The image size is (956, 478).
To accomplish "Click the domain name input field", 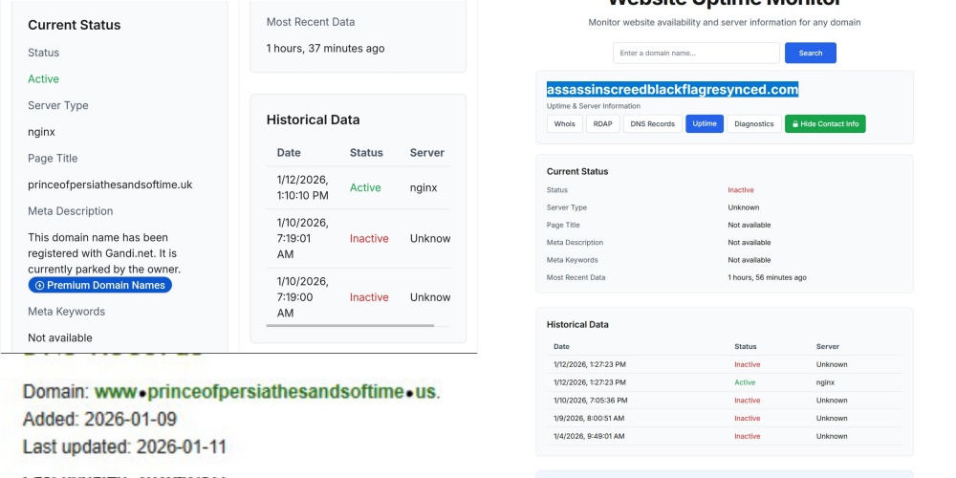I will (696, 54).
